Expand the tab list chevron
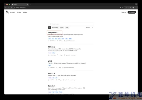The width and height of the screenshot is (142, 100). pyautogui.click(x=136, y=4)
